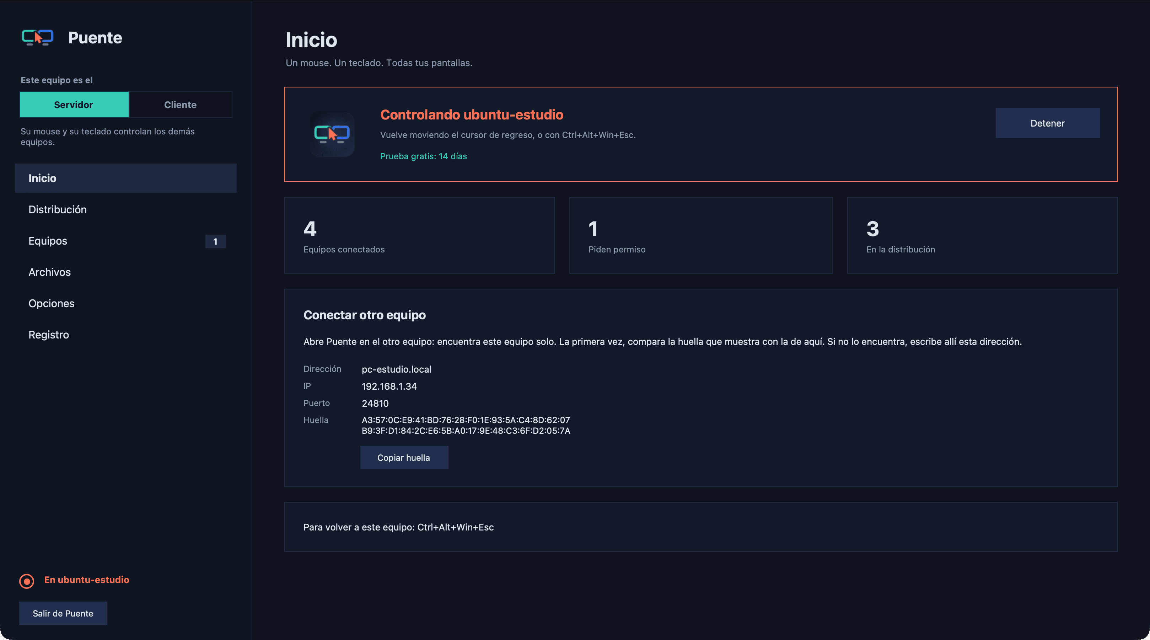
Task: Click the Equipos conectados stat card
Action: 420,235
